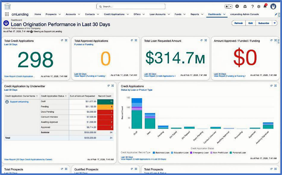
Task: Expand the Total Loan Requested Amount widget
Action: (x=206, y=40)
